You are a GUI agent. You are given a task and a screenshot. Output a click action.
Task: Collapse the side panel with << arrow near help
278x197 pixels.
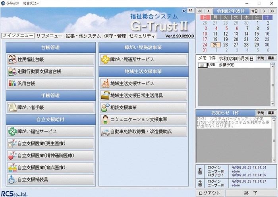pos(191,11)
